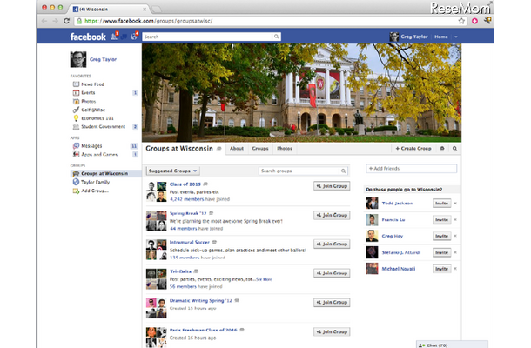Click Greg Taylor profile picture in sidebar
Image resolution: width=531 pixels, height=348 pixels.
pyautogui.click(x=78, y=59)
